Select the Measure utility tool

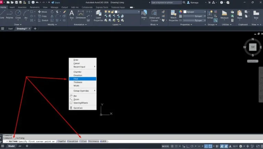click(x=224, y=14)
